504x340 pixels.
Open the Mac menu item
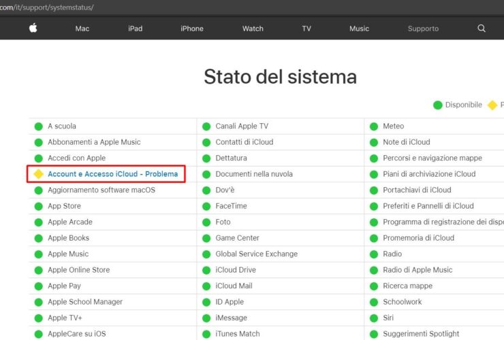click(x=82, y=29)
